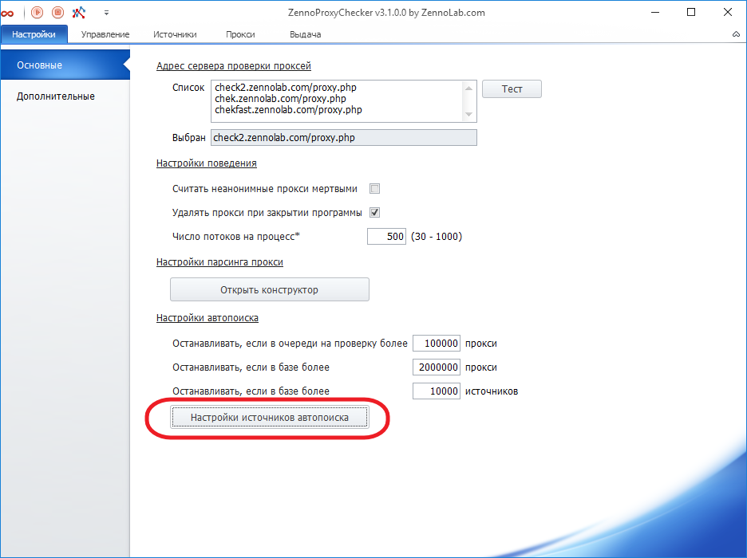Start checking with the play icon
The height and width of the screenshot is (558, 747).
click(x=38, y=13)
